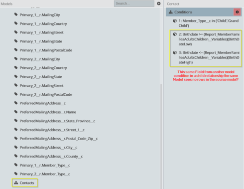This screenshot has height=189, width=244.
Task: Click the hierarchy icon in Conditions header
Action: (x=171, y=12)
